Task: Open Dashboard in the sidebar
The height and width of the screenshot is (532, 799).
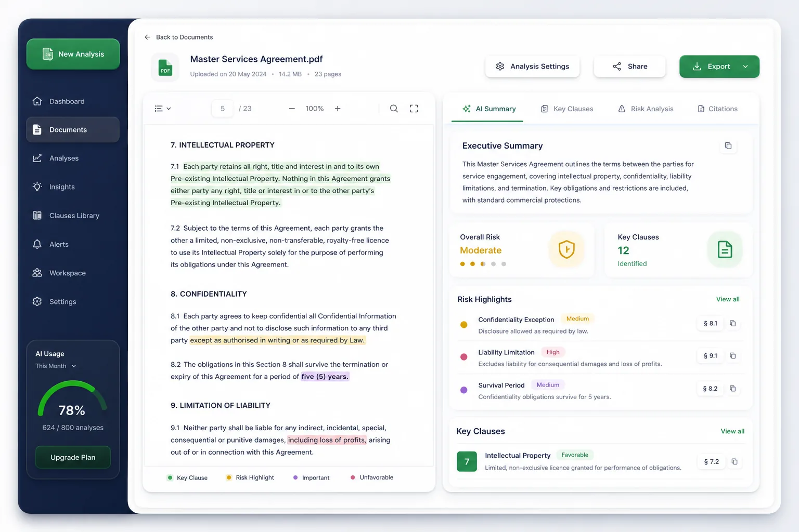Action: (73, 101)
